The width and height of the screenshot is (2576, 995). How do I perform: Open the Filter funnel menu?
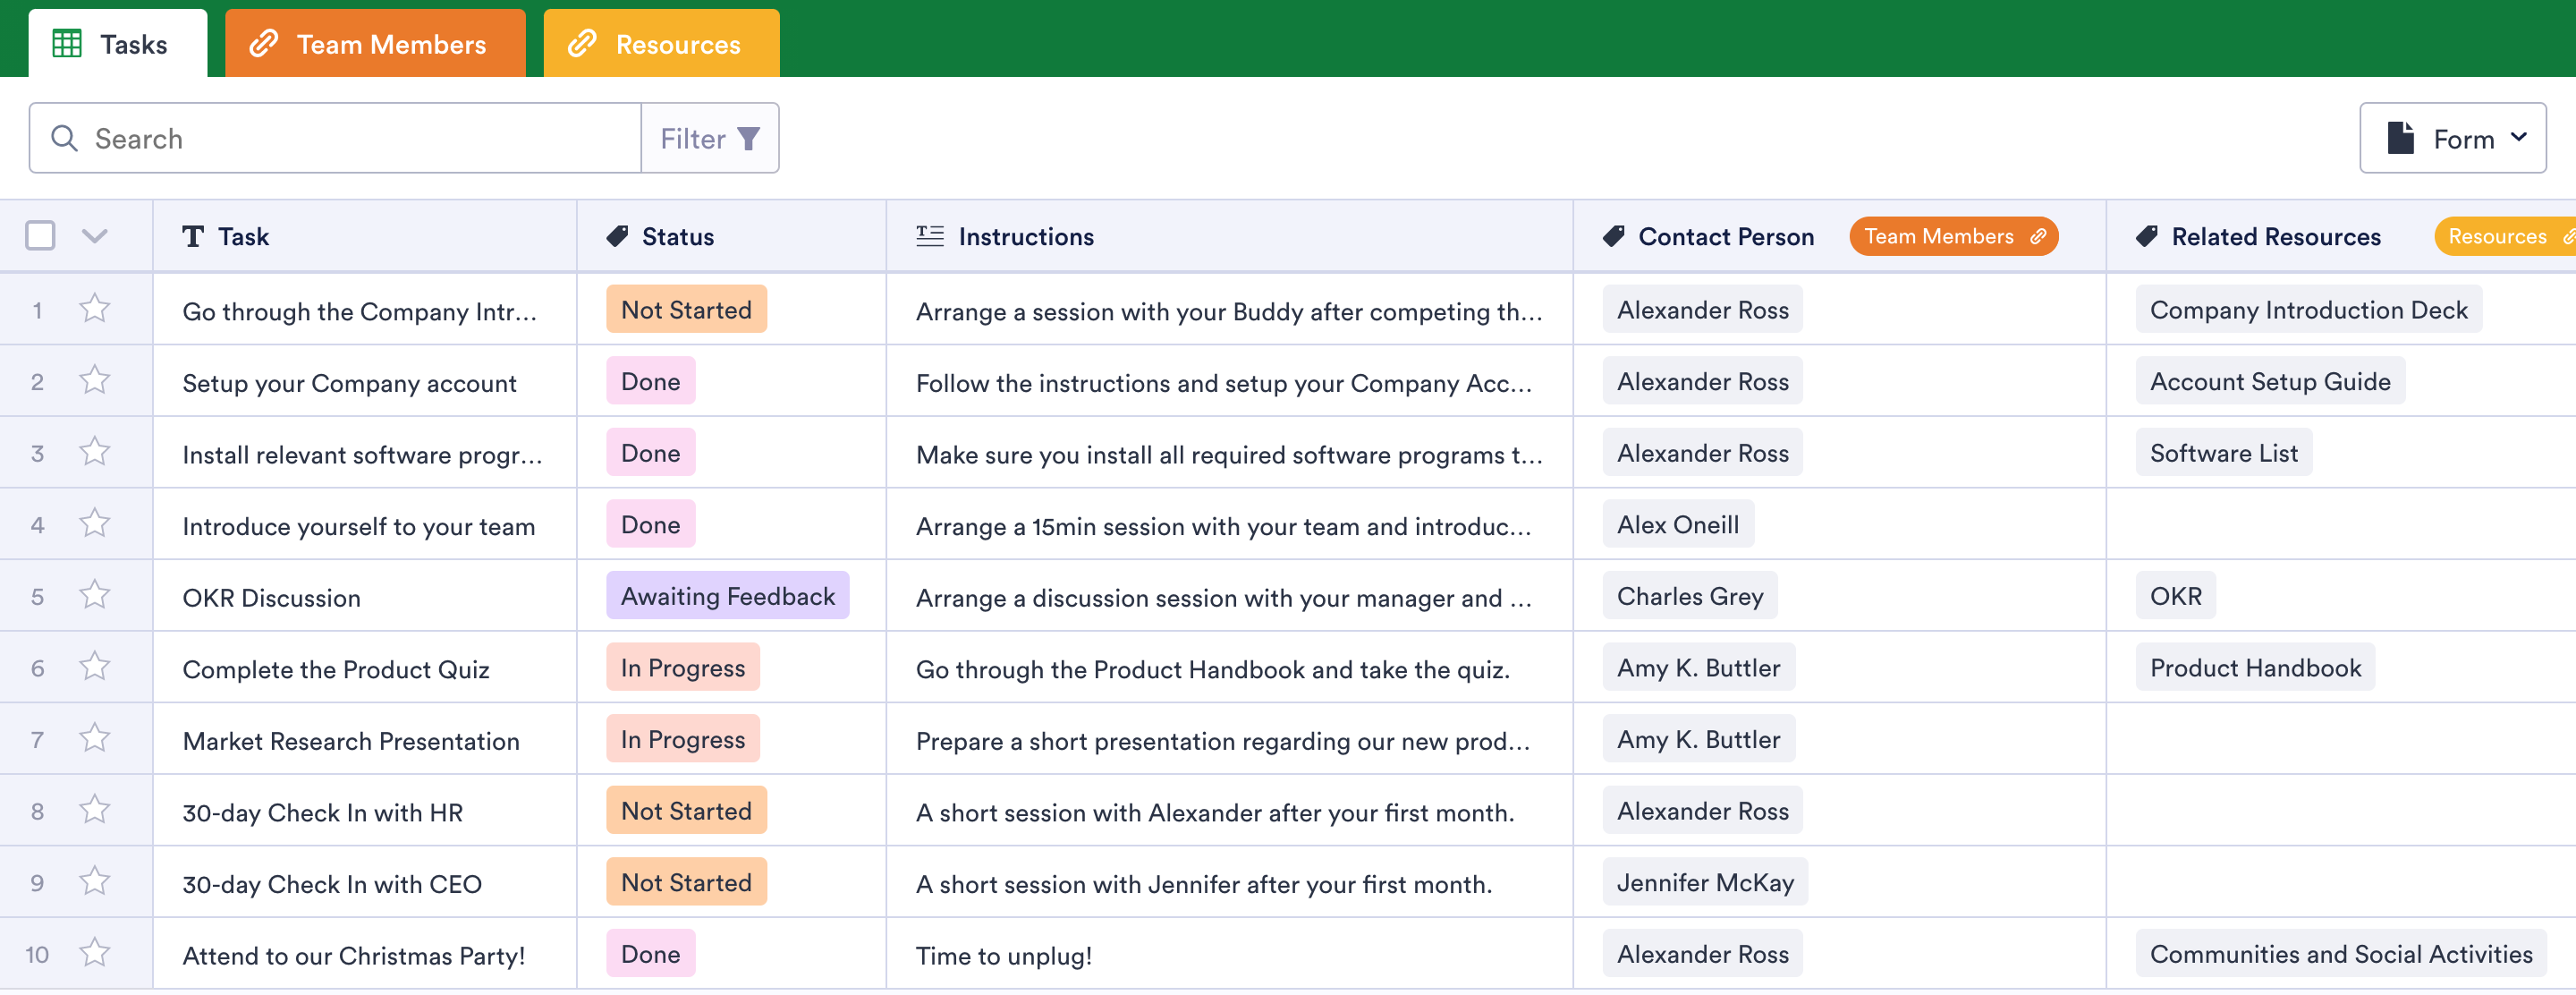(710, 138)
